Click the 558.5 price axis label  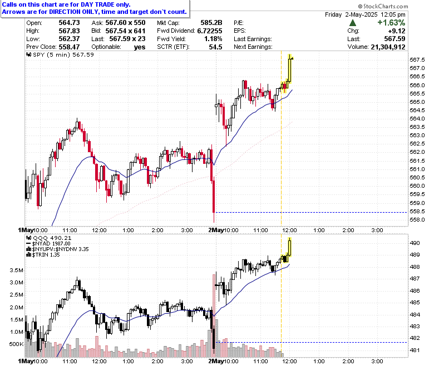coord(417,211)
